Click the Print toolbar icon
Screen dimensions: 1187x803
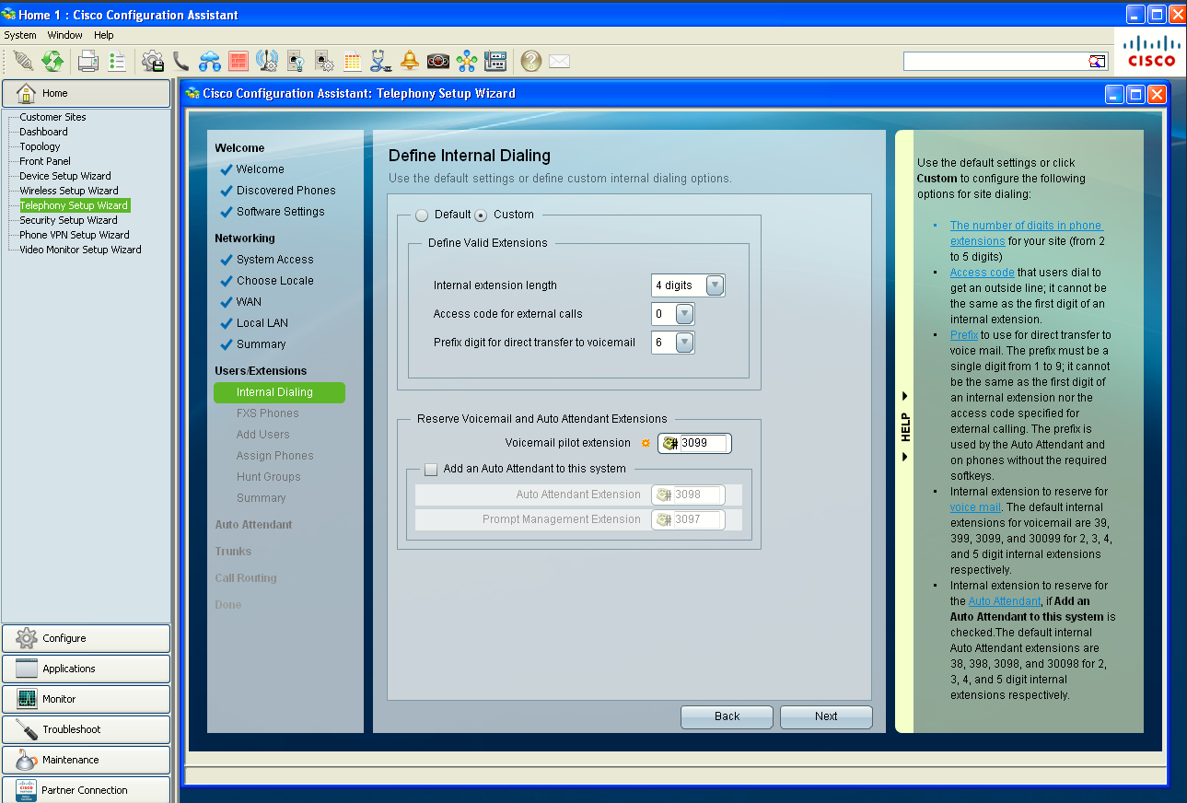tap(88, 62)
